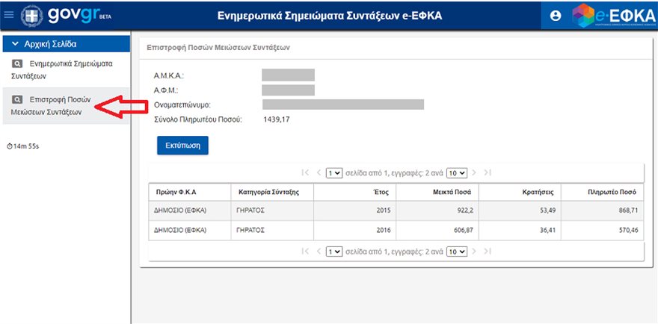Select the 2015 table row
Viewport: 658px width, 324px height.
pyautogui.click(x=396, y=211)
